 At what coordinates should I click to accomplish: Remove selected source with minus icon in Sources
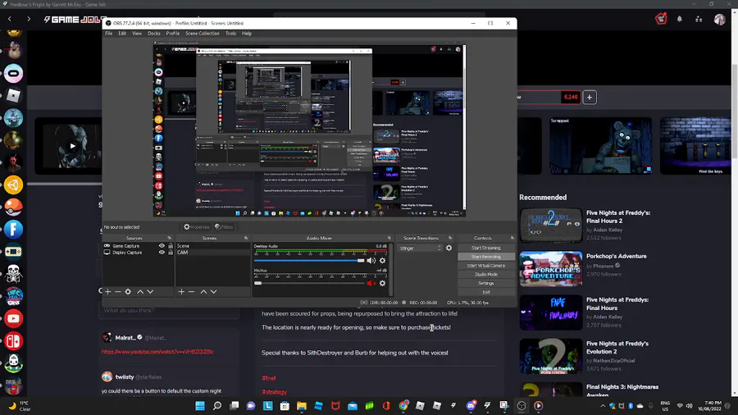point(117,292)
